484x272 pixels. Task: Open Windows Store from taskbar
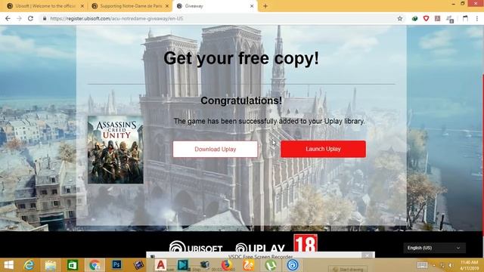point(73,265)
